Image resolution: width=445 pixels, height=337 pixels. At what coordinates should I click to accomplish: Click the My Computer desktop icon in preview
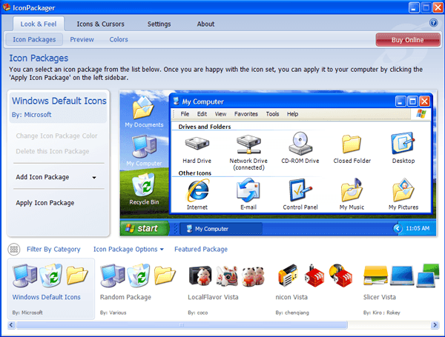click(x=144, y=147)
